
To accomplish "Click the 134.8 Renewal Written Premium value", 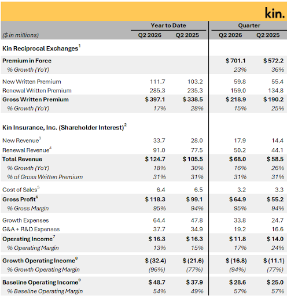I will click(x=276, y=91).
